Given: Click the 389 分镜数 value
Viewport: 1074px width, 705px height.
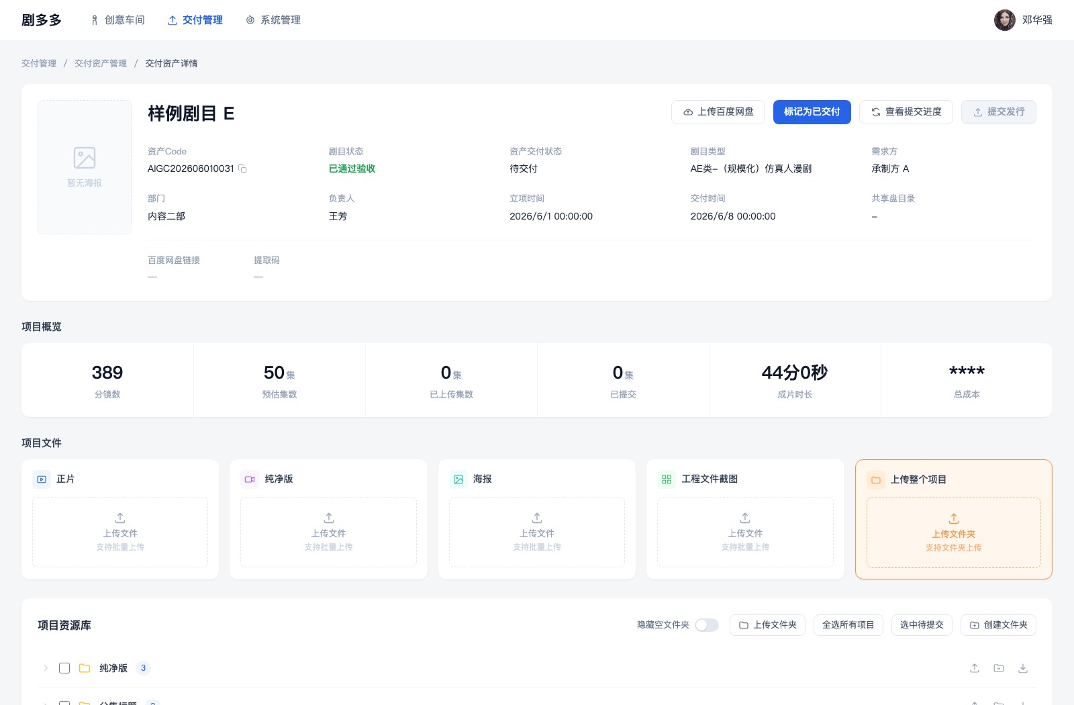Looking at the screenshot, I should click(x=107, y=373).
